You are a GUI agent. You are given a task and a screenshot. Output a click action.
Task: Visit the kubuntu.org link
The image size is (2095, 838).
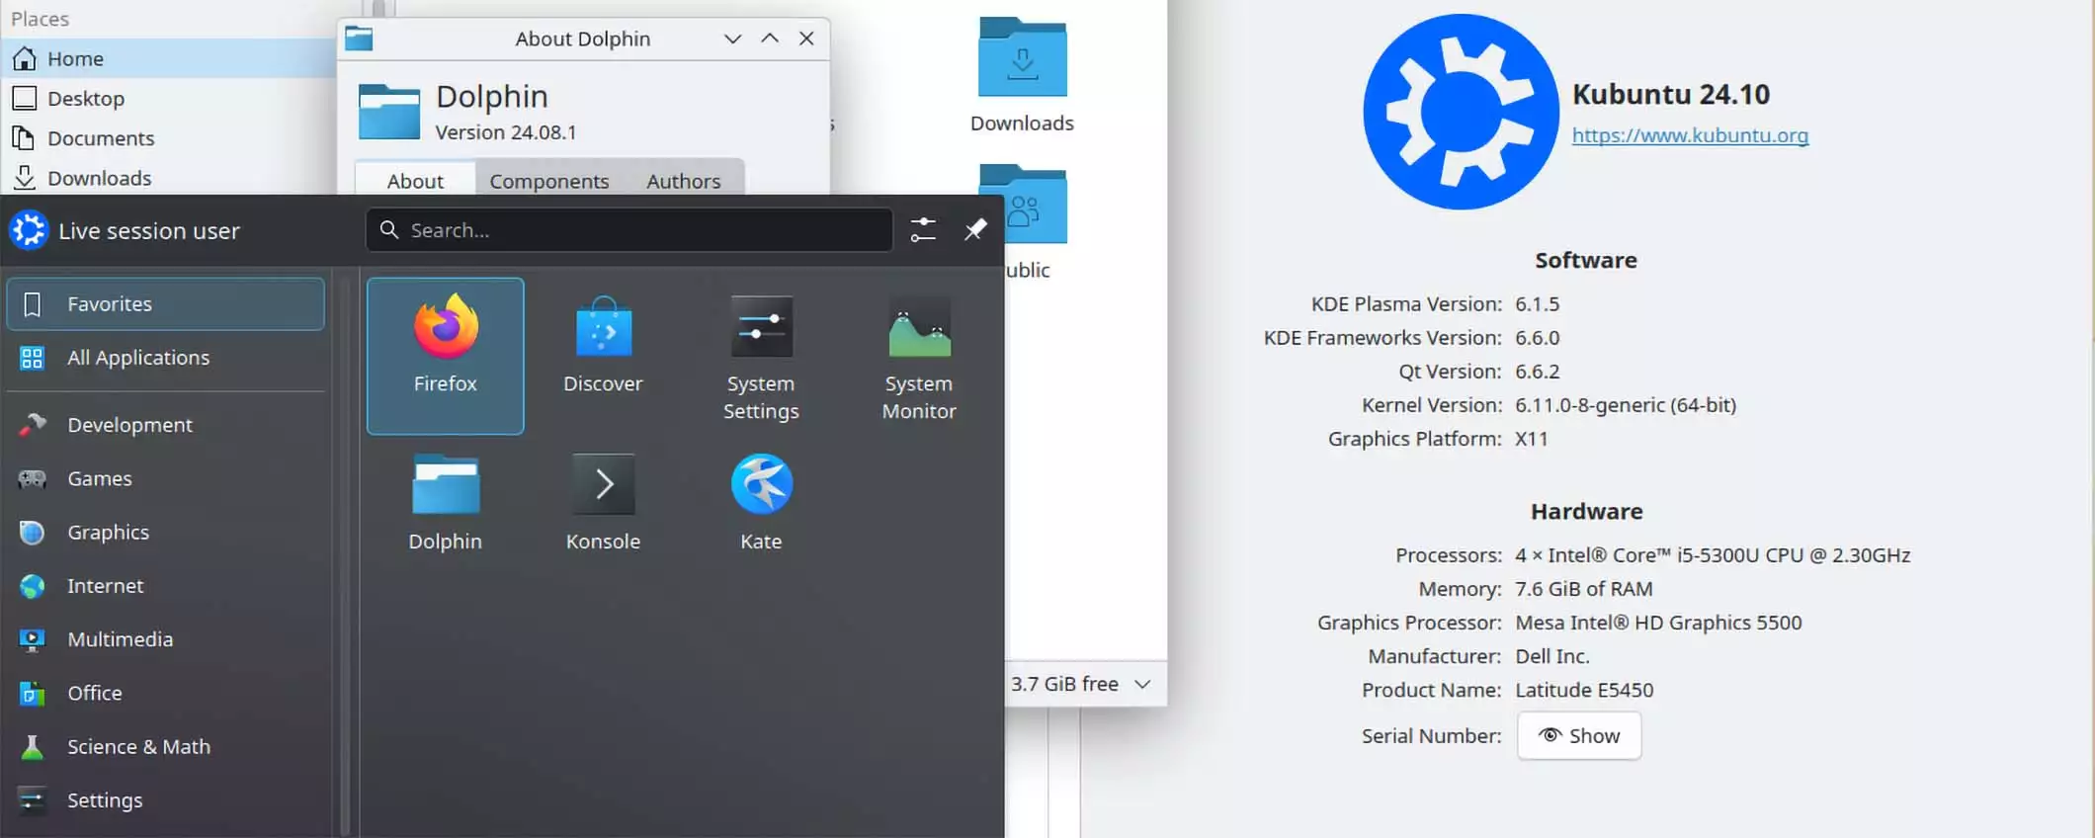point(1690,135)
